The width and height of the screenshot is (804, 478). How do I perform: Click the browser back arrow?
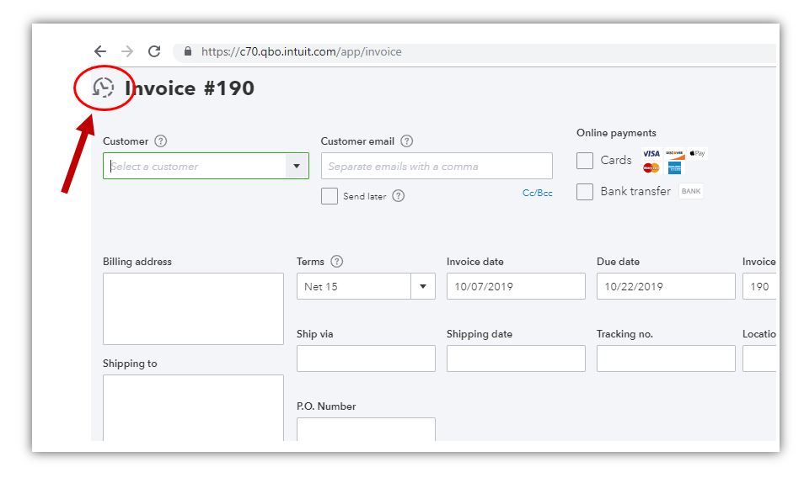(x=100, y=51)
